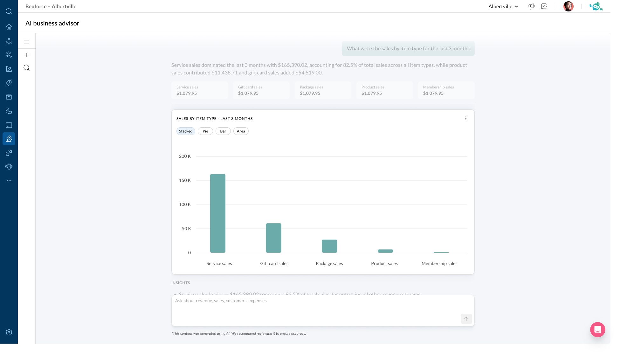Click the home icon in left sidebar
This screenshot has width=620, height=357.
point(9,27)
